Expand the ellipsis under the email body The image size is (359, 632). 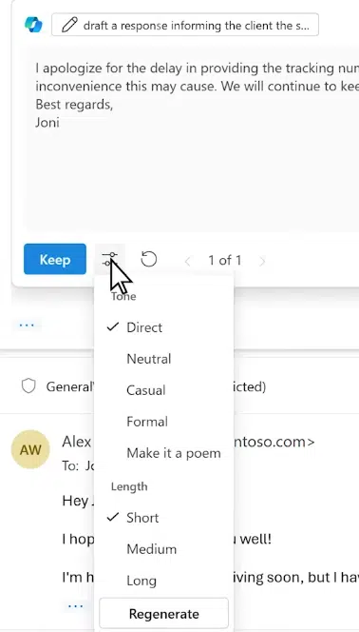pyautogui.click(x=76, y=605)
